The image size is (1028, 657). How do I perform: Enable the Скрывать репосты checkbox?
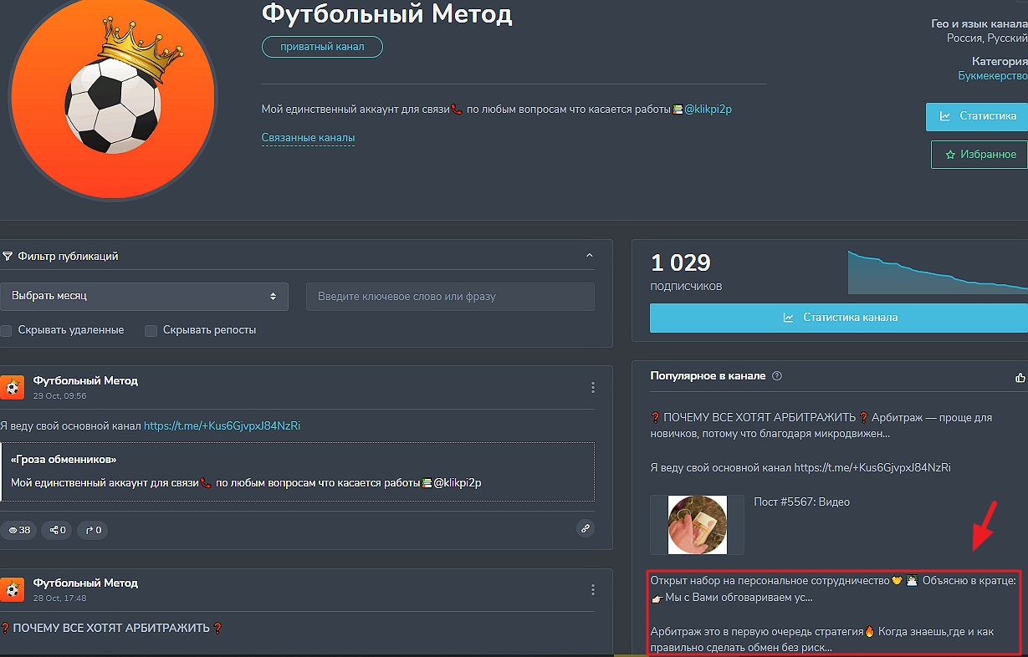pyautogui.click(x=151, y=330)
